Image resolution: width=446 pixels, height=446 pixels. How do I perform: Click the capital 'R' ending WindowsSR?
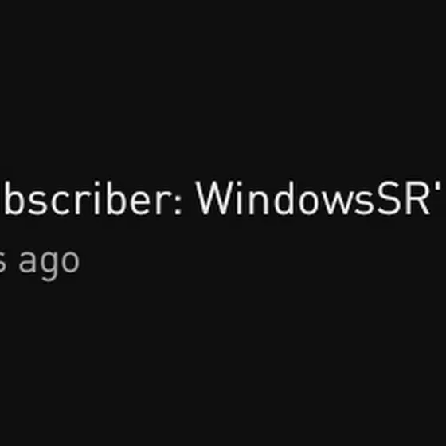tap(417, 198)
